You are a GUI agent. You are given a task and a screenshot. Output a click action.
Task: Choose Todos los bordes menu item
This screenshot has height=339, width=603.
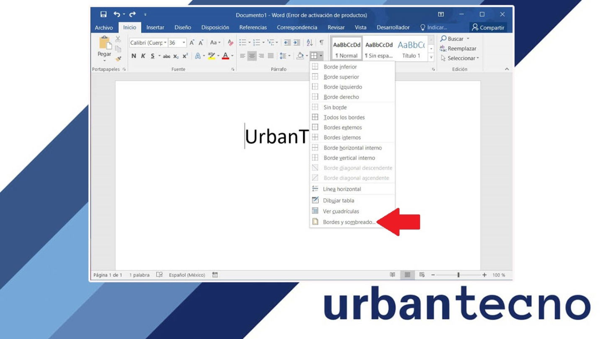[x=352, y=117]
